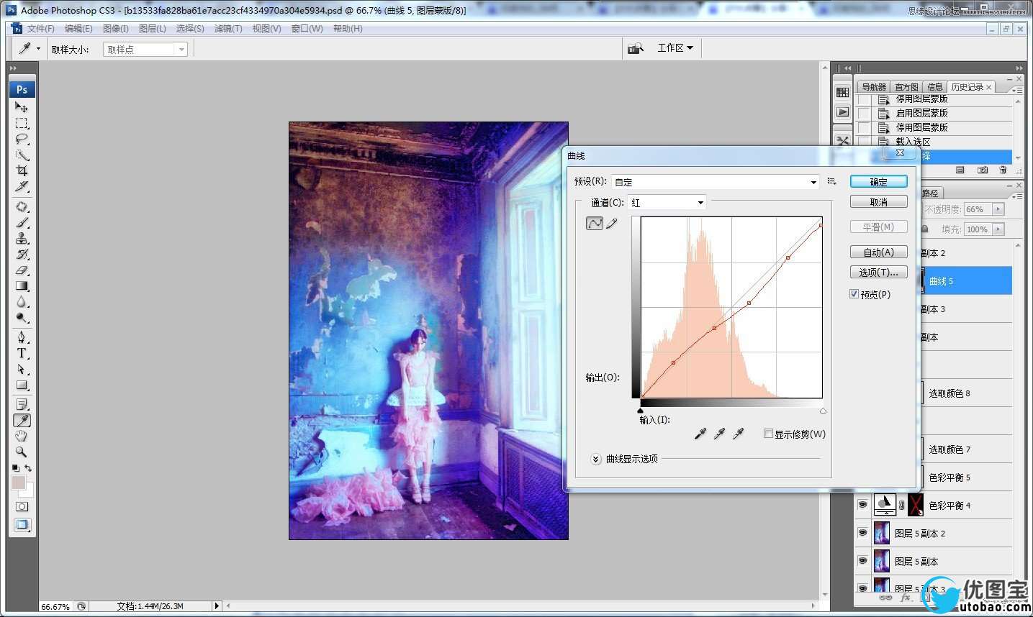Enable the Show Clipping checkbox

click(768, 434)
